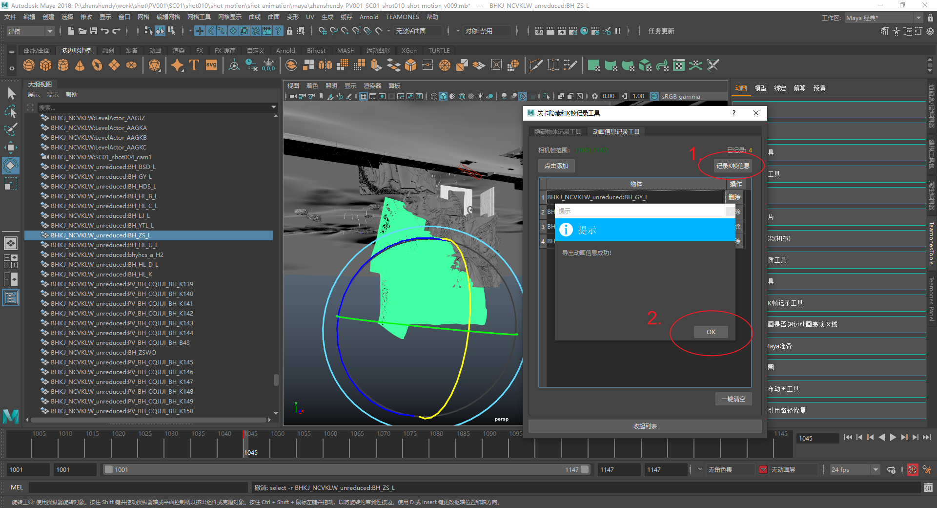
Task: Select the Rotate tool in the toolbox
Action: tap(11, 166)
